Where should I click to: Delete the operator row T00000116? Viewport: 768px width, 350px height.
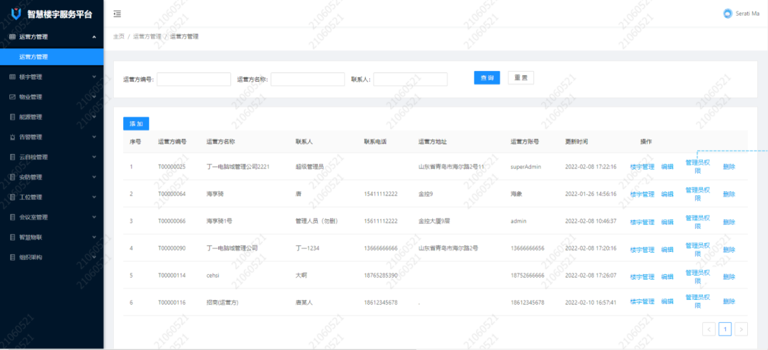tap(729, 302)
